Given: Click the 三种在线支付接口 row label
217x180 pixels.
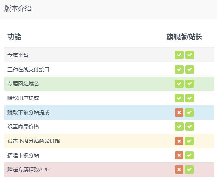Looking at the screenshot, I should 28,69.
